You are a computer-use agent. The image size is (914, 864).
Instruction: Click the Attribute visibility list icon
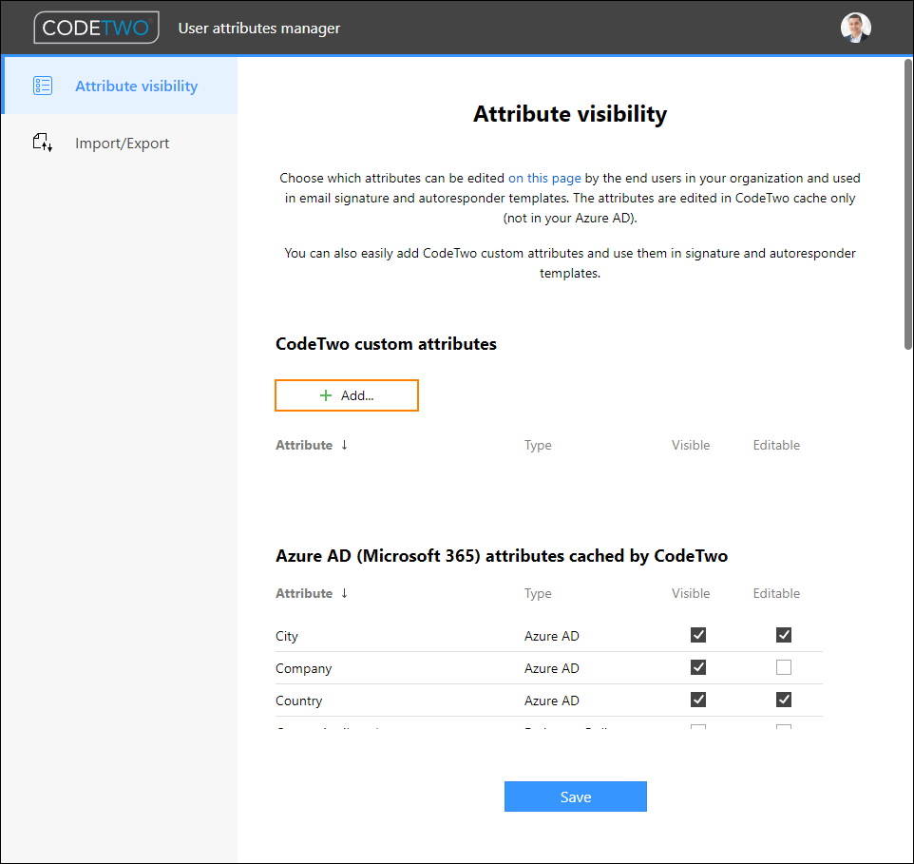click(x=43, y=86)
